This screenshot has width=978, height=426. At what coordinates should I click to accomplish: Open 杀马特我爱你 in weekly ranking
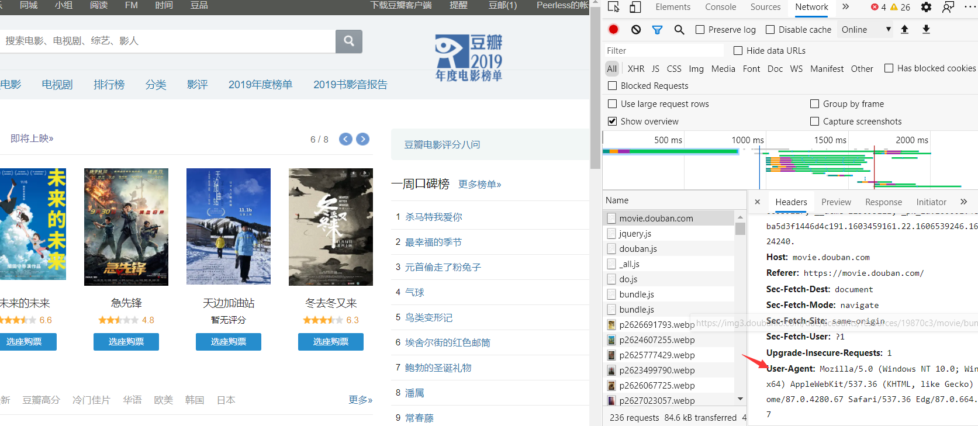click(434, 217)
